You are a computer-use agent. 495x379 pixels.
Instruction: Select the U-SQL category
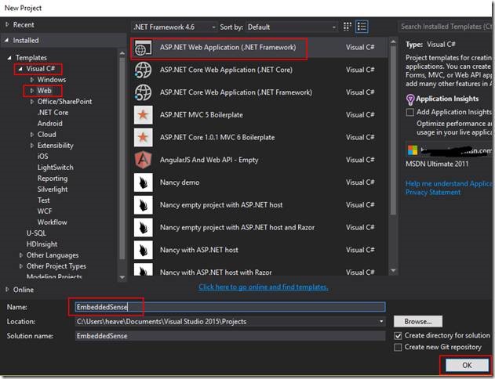[36, 233]
